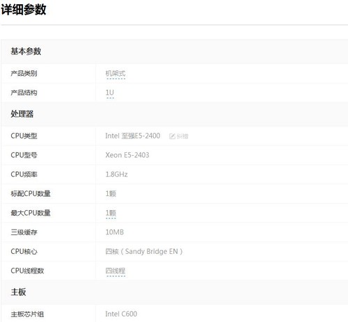Viewport: 348px width, 322px height.
Task: Click the CPU线程数 row label
Action: pos(27,271)
